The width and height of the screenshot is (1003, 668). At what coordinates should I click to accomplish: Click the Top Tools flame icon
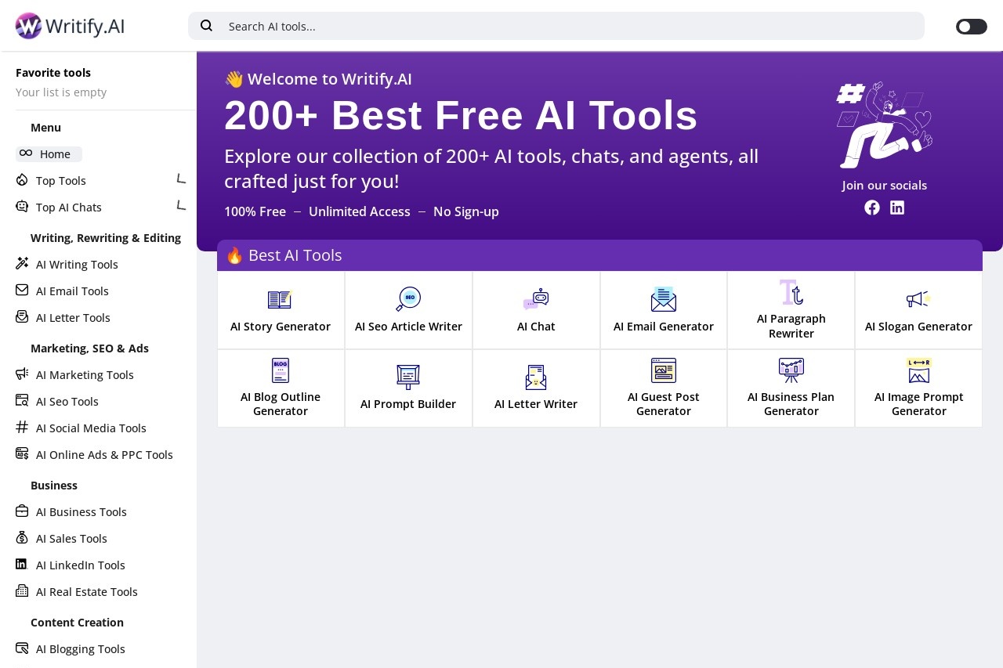tap(22, 180)
